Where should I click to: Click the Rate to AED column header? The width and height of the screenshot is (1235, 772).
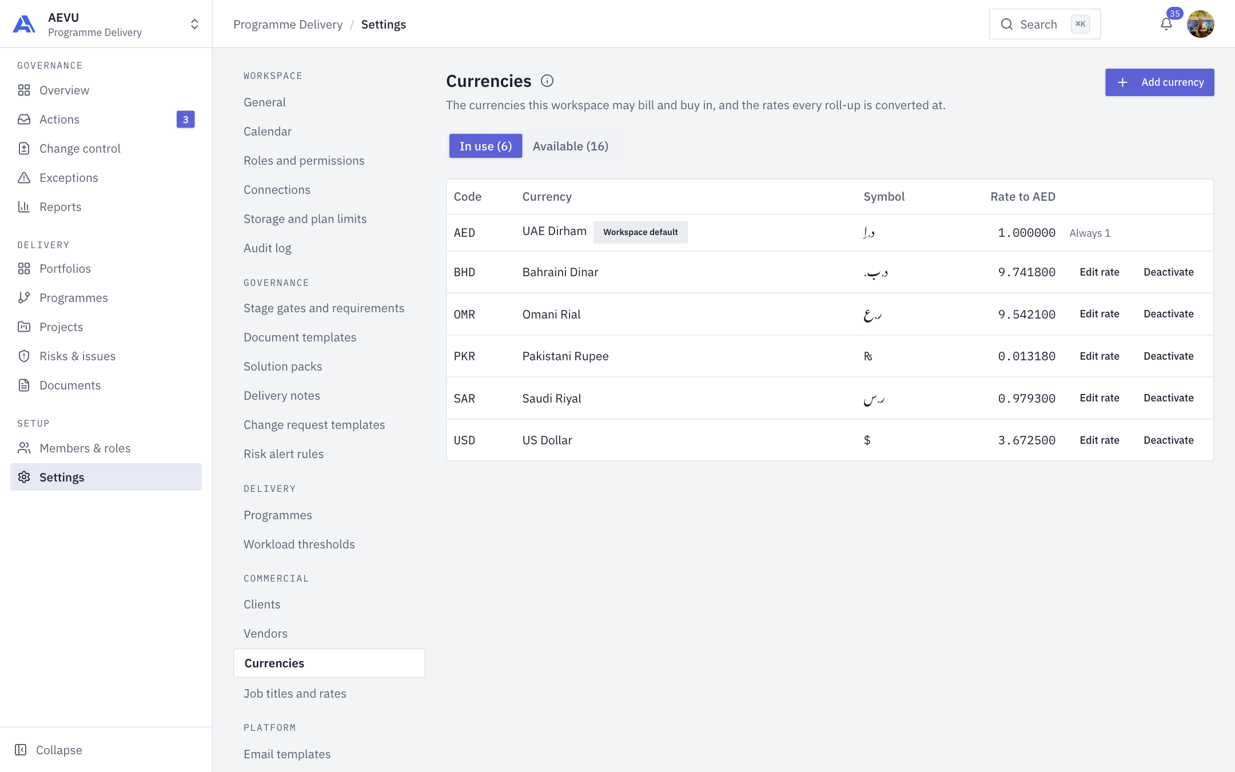pyautogui.click(x=1023, y=197)
